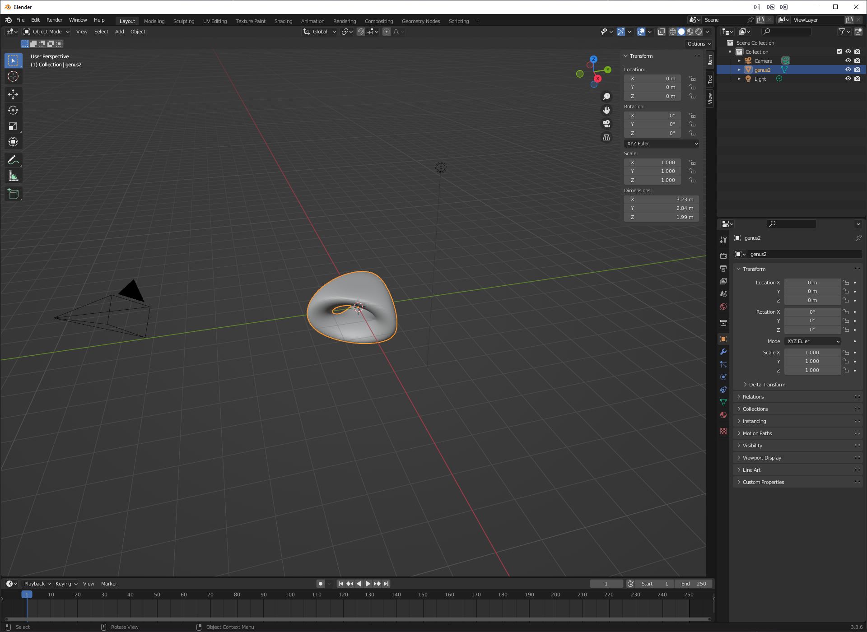
Task: Click the XYZ Euler rotation mode dropdown
Action: 662,144
